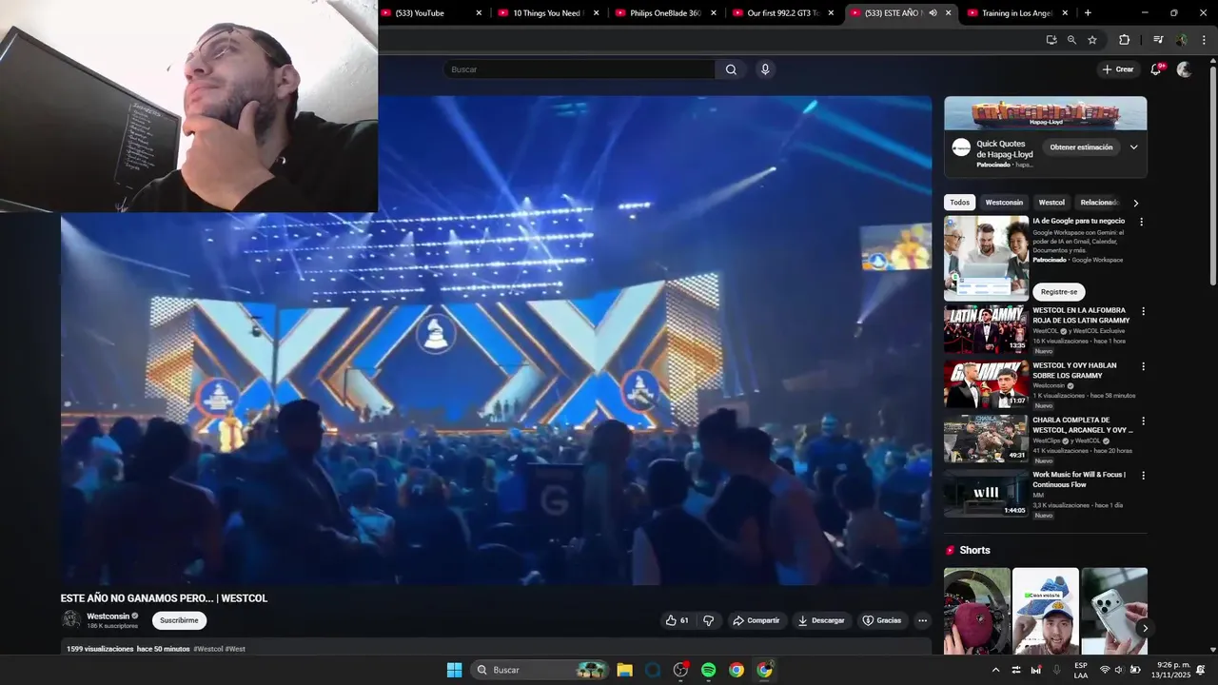Activate voice search microphone icon

pos(765,69)
